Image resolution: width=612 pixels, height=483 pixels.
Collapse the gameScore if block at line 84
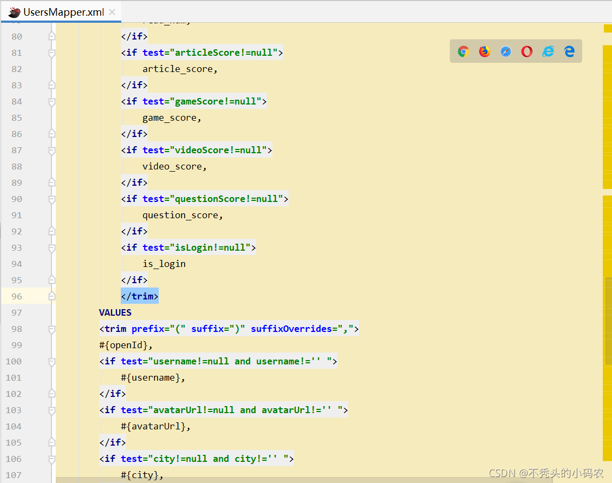tap(51, 101)
